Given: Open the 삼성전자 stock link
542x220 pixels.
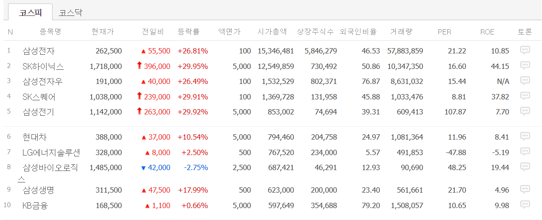Looking at the screenshot, I should 39,51.
